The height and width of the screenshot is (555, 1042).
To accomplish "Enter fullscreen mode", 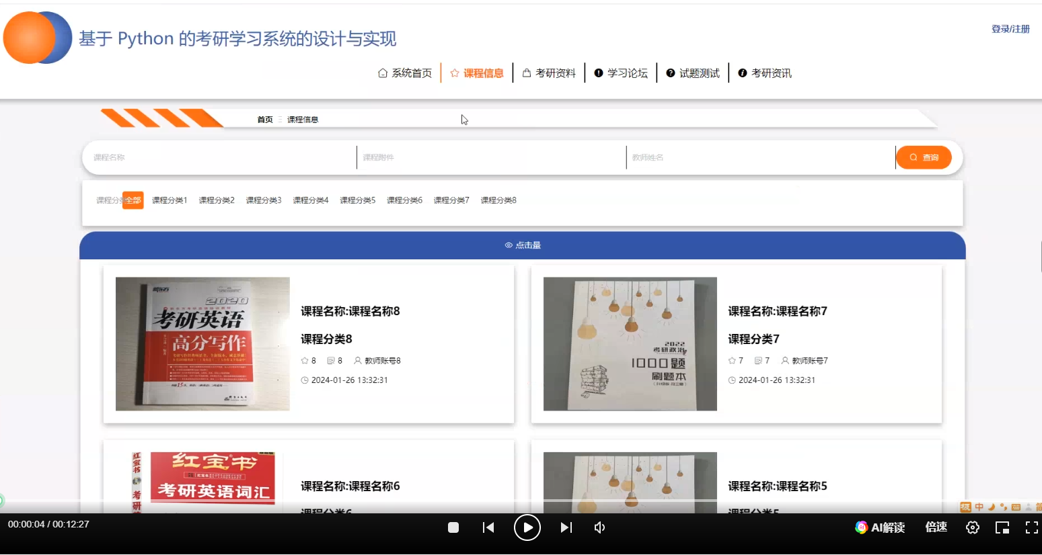I will [x=1032, y=527].
